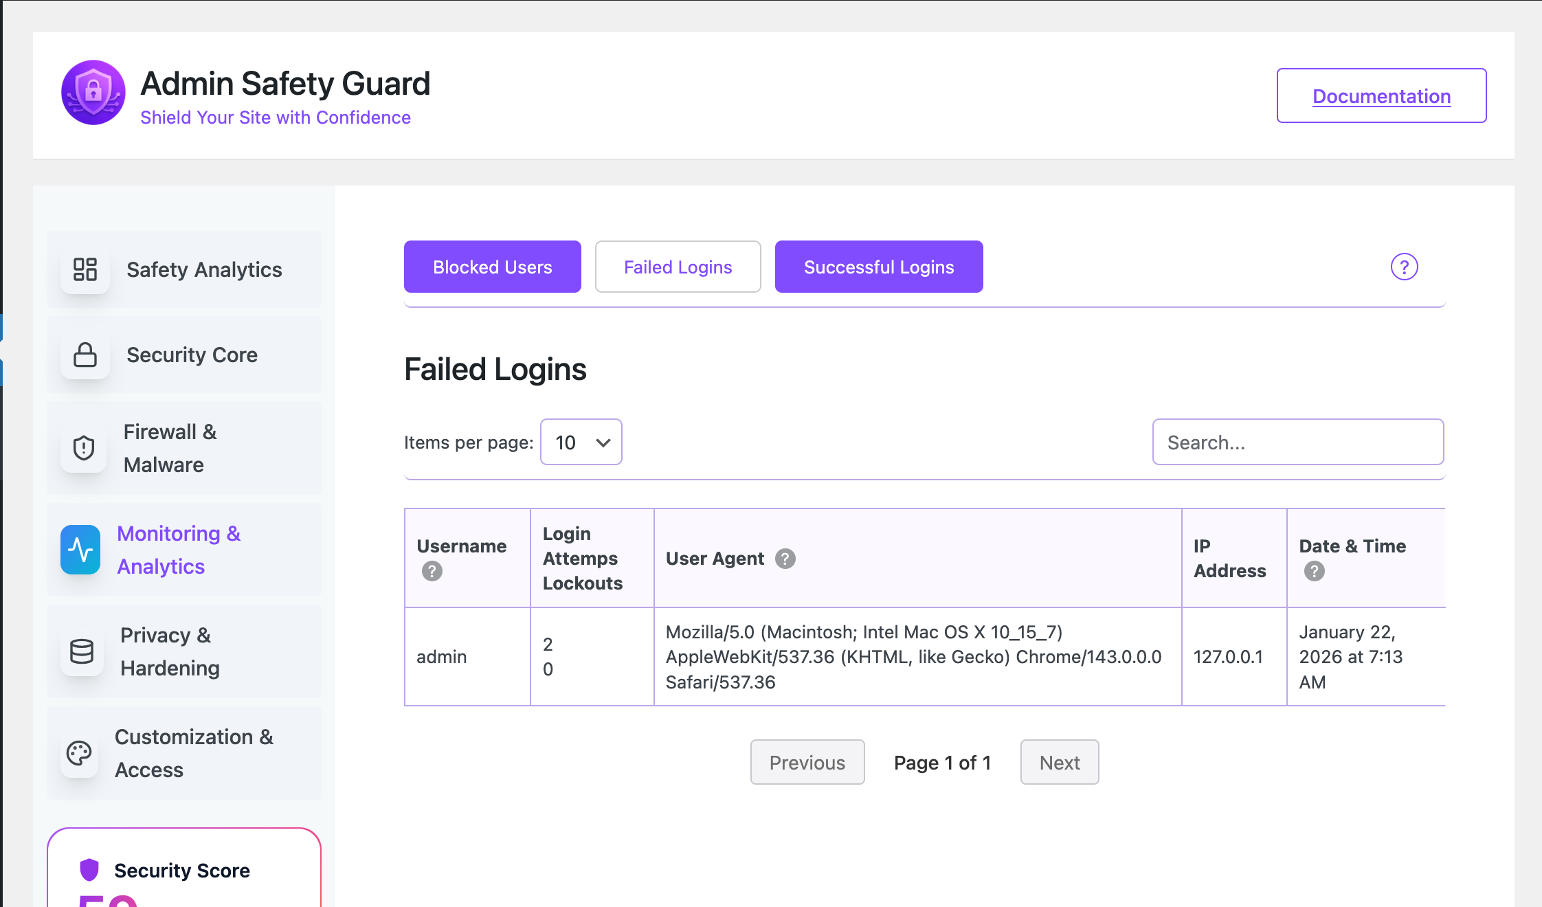Click the Privacy & Hardening database icon
1542x907 pixels.
(82, 651)
